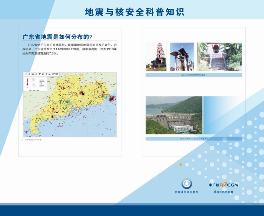
Task: Click the heading 广东省地震是如何分布的
Action: [x=57, y=37]
